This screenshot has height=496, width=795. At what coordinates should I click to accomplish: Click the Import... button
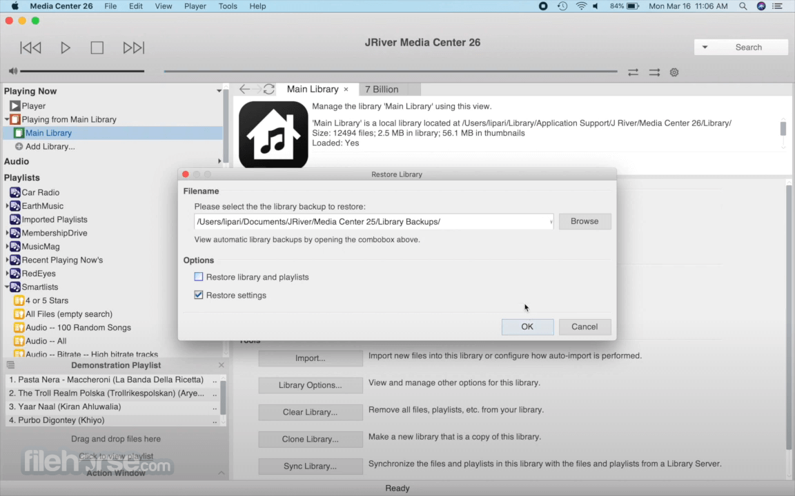311,358
